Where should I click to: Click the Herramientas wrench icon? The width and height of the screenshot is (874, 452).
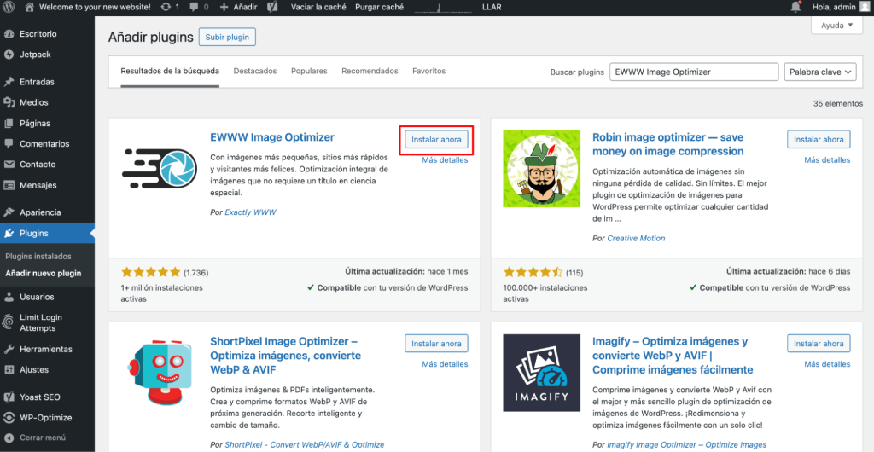[9, 349]
